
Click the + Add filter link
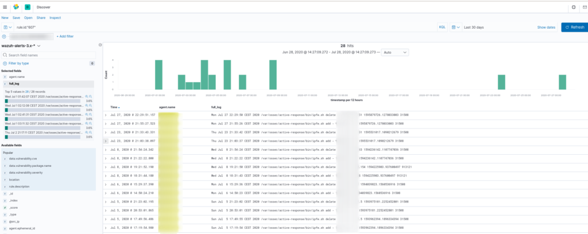(65, 36)
